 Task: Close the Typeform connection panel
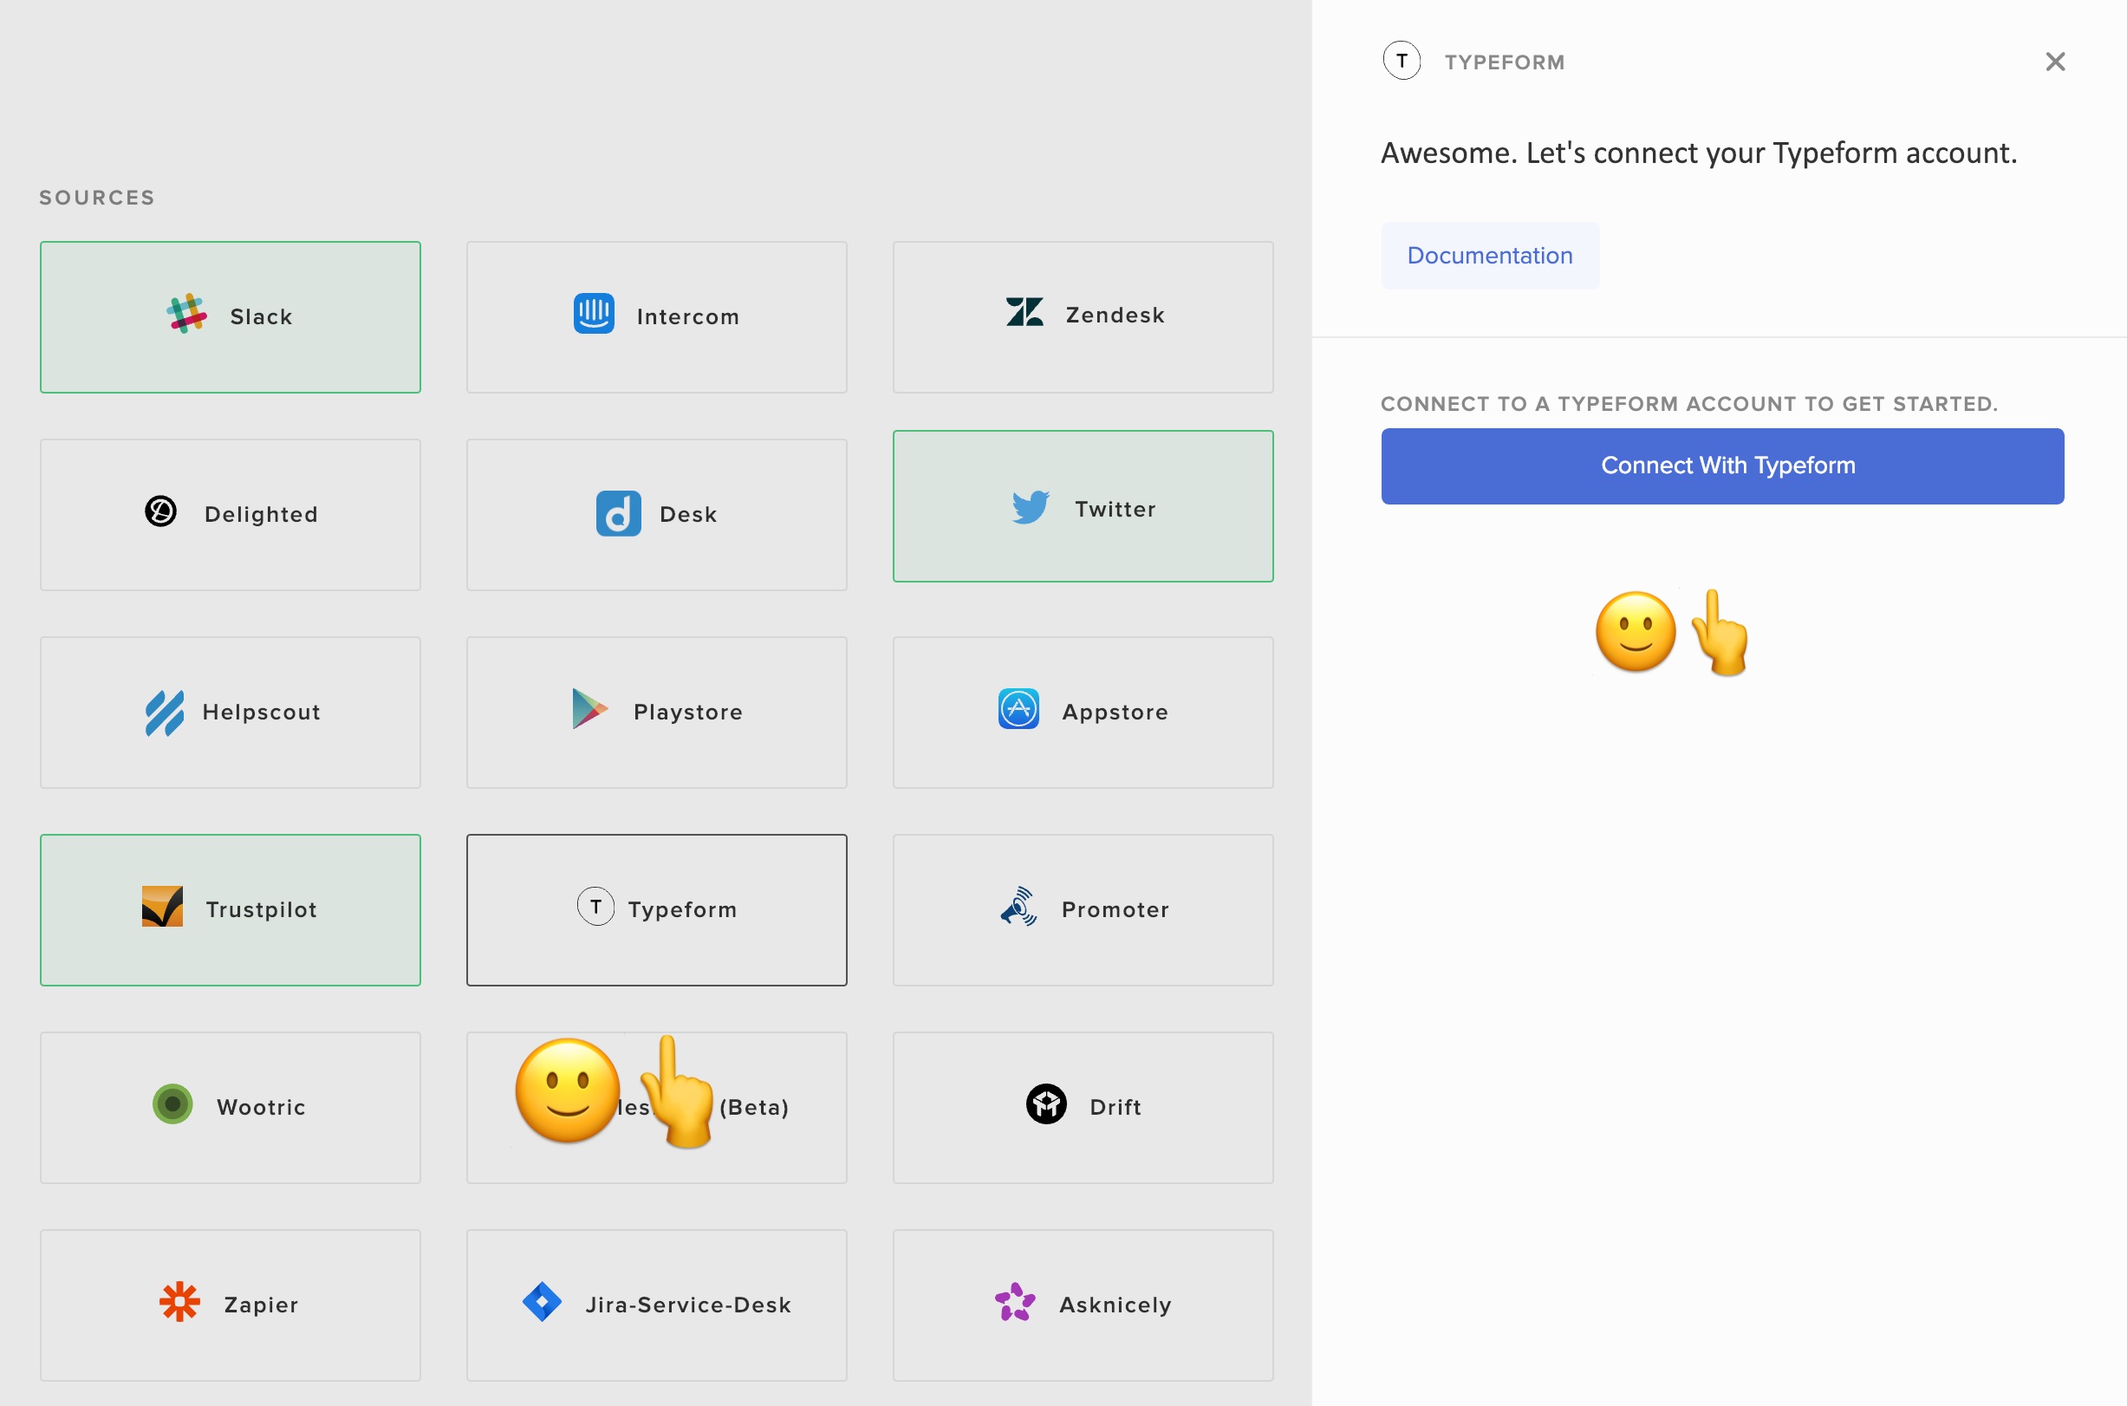point(2055,62)
